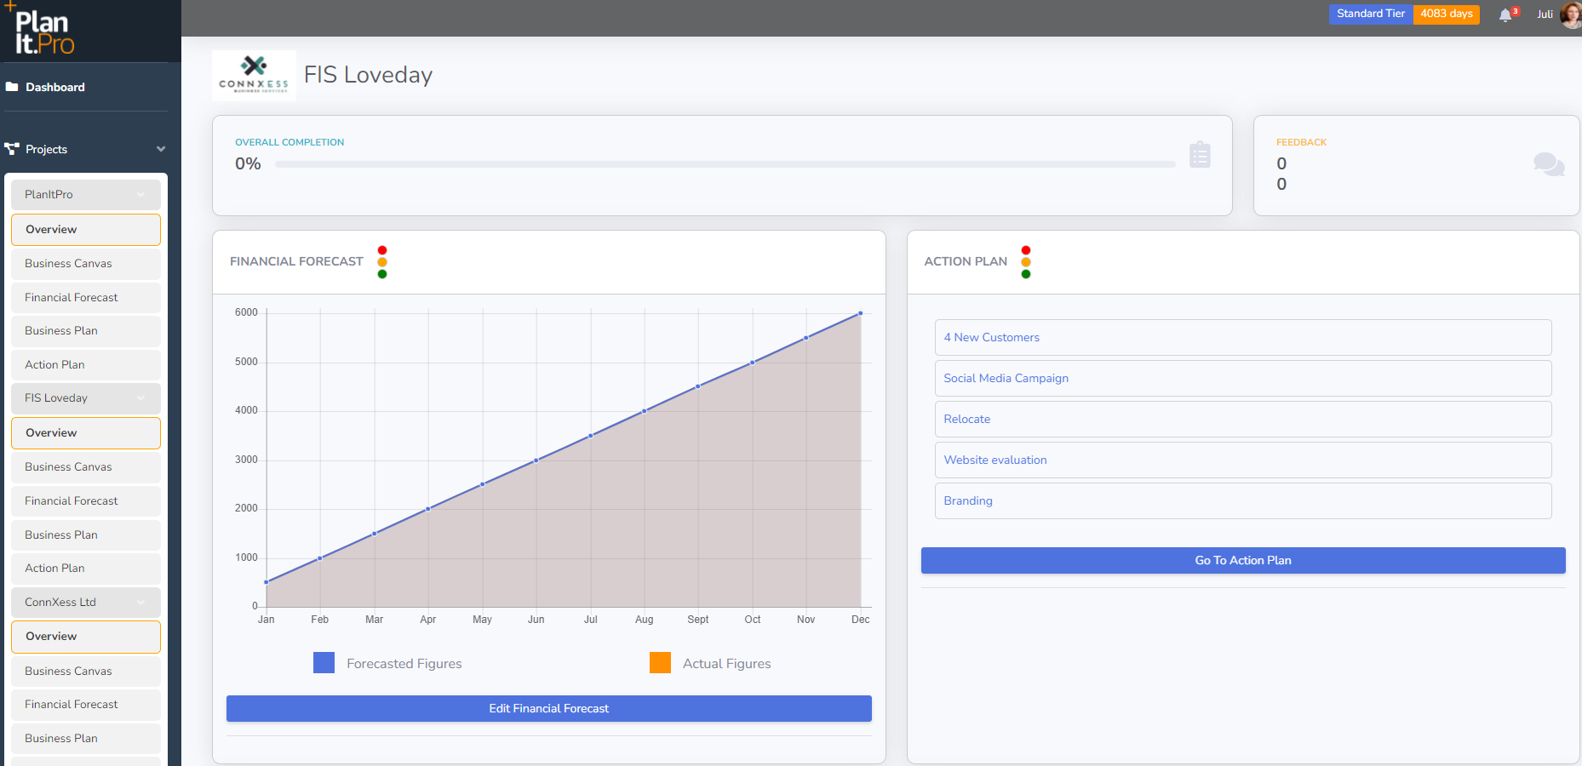Collapse the Projects menu chevron
This screenshot has height=766, width=1582.
pos(161,149)
